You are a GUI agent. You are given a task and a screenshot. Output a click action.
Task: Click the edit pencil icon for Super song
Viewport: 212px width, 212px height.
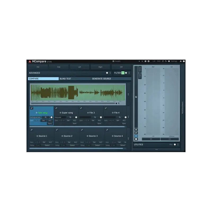(56, 108)
